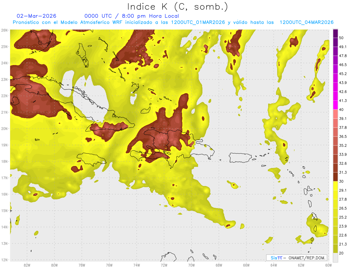The image size is (349, 269).
Task: Click the colorbar value '39.1'
Action: tap(343, 119)
